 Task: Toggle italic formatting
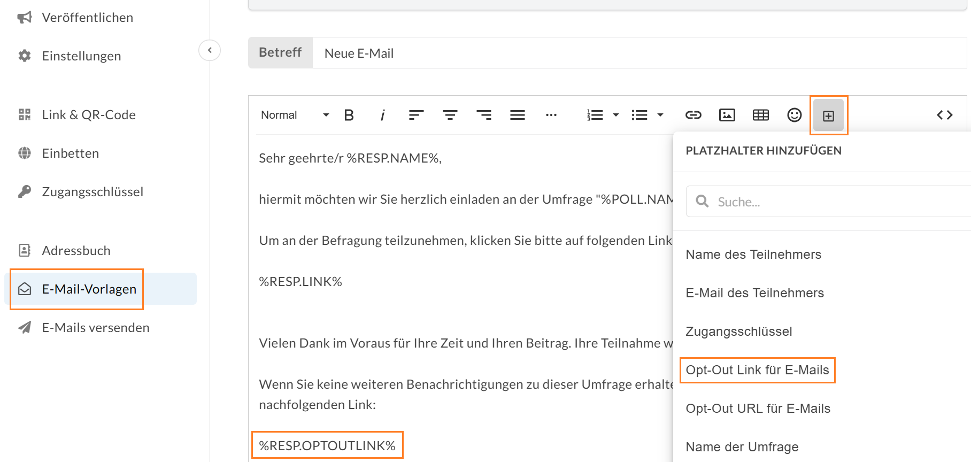tap(382, 115)
